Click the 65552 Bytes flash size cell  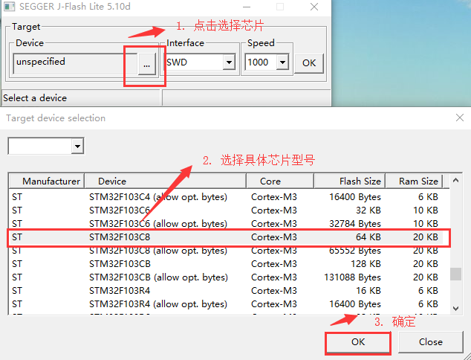[355, 251]
